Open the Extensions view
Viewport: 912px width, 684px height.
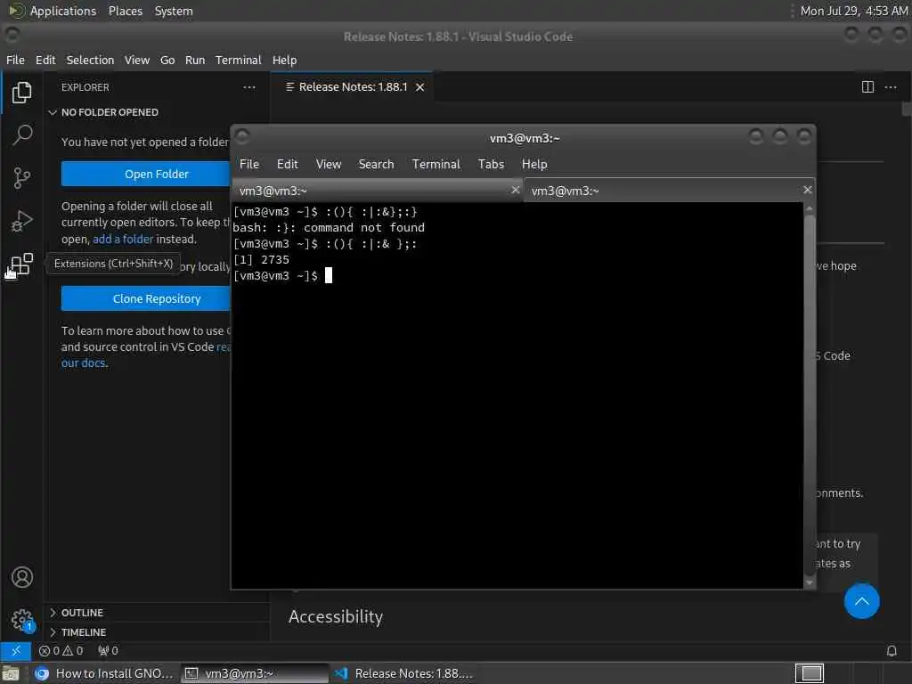pyautogui.click(x=21, y=264)
